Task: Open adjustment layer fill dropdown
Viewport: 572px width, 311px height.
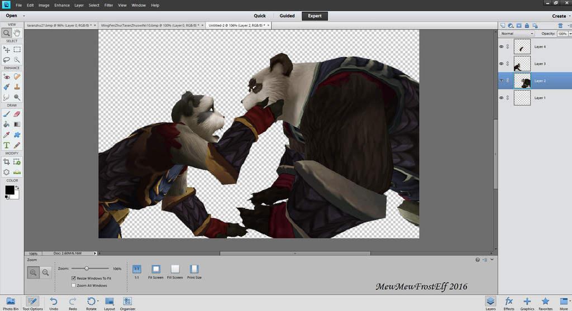Action: [511, 26]
